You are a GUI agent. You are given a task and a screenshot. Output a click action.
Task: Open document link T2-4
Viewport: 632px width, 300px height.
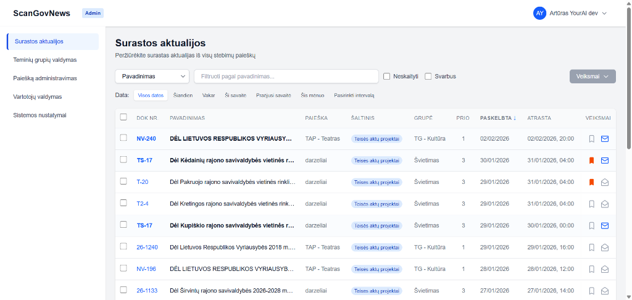click(143, 204)
